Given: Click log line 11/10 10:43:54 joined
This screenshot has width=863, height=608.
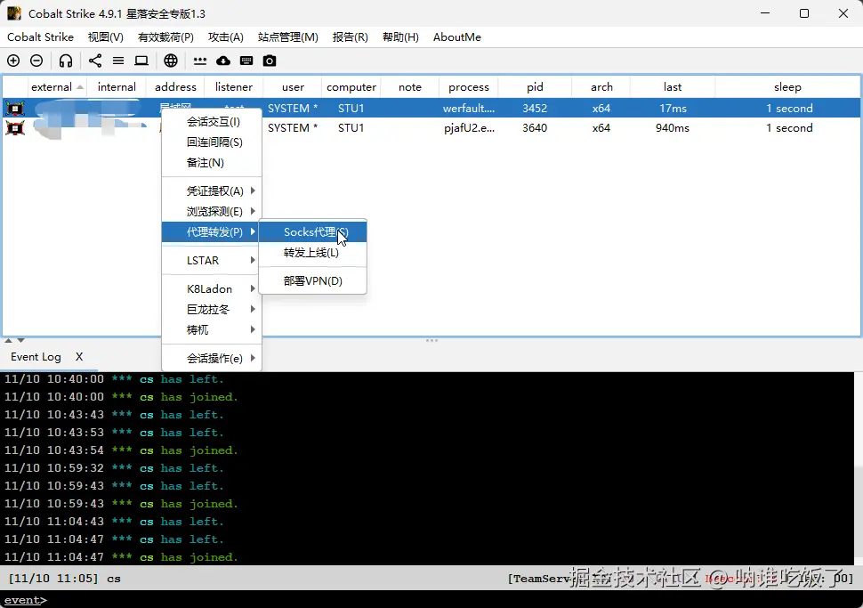Looking at the screenshot, I should point(121,450).
